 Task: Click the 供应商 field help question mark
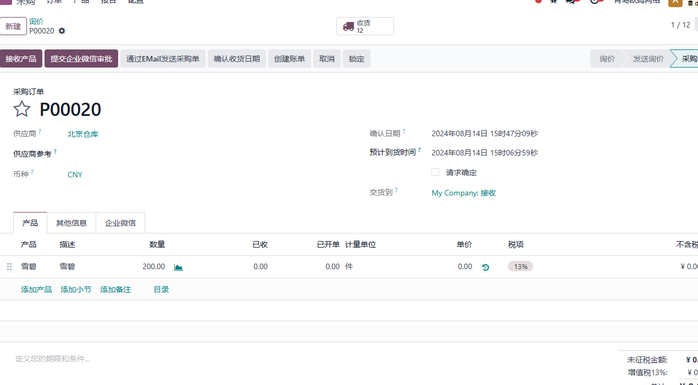[40, 131]
